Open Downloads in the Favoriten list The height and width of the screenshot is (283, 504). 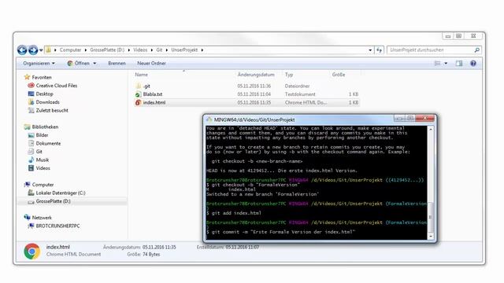[47, 102]
